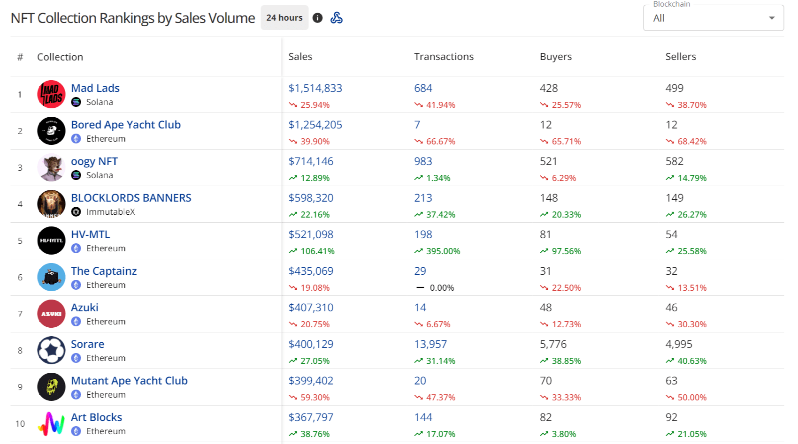Click the HV-MTL collection thumbnail
Viewport: 798px width, 444px height.
pos(51,241)
